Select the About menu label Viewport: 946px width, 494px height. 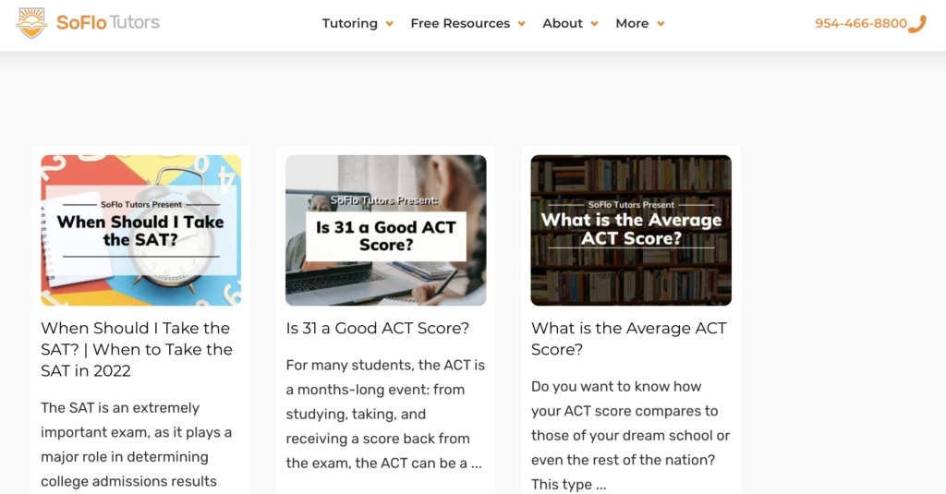pyautogui.click(x=563, y=24)
